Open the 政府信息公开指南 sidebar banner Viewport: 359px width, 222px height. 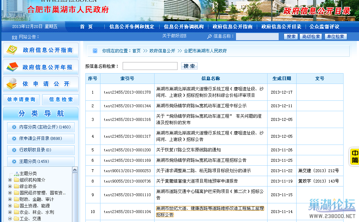tap(41, 50)
